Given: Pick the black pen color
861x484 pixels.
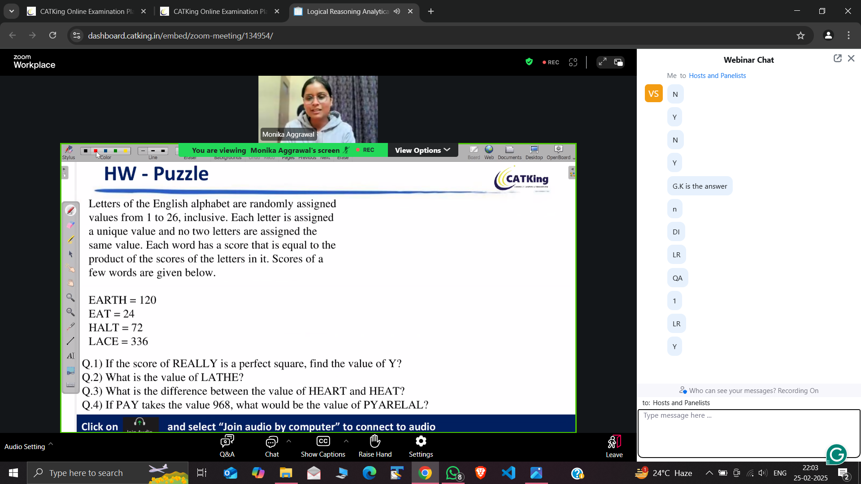Looking at the screenshot, I should [86, 151].
